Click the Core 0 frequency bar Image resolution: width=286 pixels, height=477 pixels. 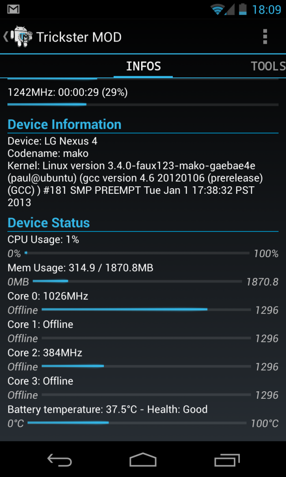click(x=146, y=310)
